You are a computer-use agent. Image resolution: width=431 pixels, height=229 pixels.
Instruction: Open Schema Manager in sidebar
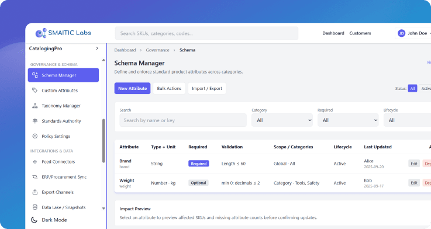tap(63, 75)
